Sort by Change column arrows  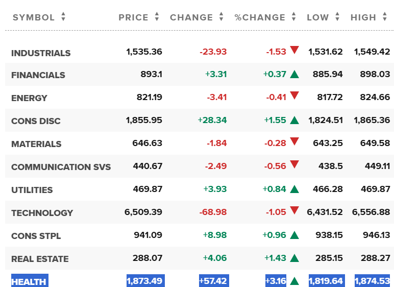tap(221, 17)
